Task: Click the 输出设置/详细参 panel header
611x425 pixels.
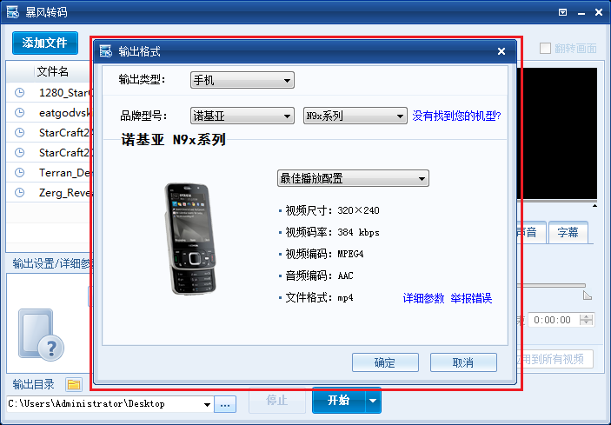Action: 51,263
